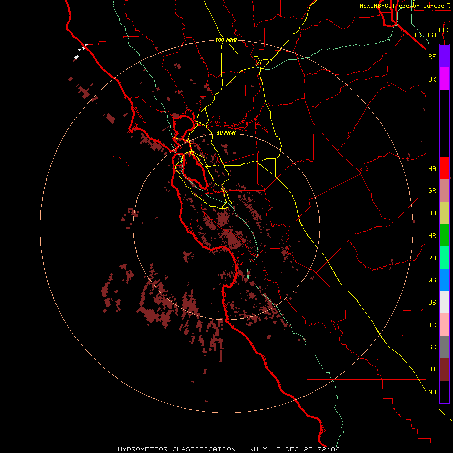Image resolution: width=453 pixels, height=453 pixels.
Task: Click the Hydrometeor Classification KMUX title caption
Action: 229,449
